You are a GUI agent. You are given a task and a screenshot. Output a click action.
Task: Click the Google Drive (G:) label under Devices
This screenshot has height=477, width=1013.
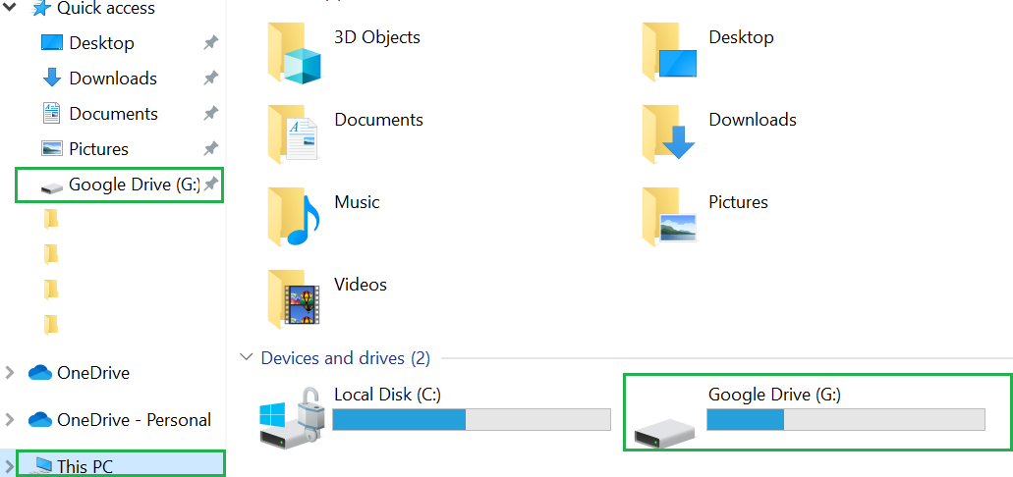(x=774, y=394)
